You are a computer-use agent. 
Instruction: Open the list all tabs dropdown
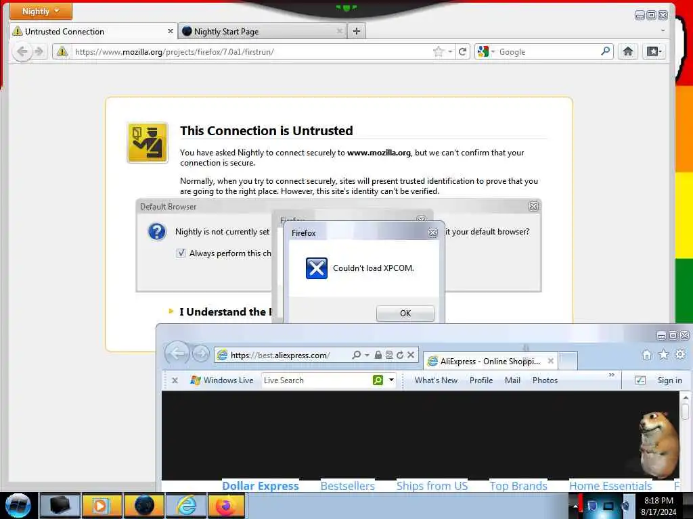tap(663, 31)
